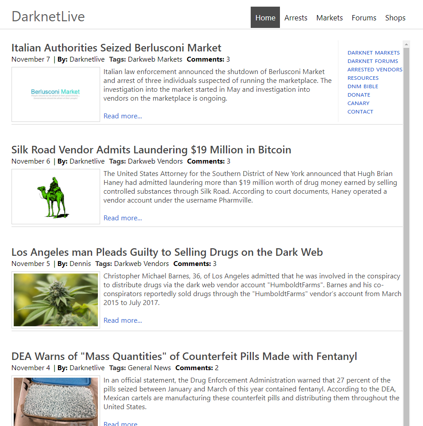The height and width of the screenshot is (426, 423).
Task: Click the vertical scrollbar track
Action: coord(406,236)
